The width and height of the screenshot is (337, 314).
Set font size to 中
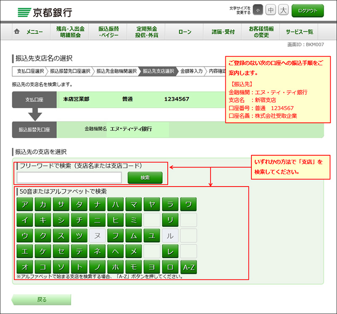coord(270,10)
